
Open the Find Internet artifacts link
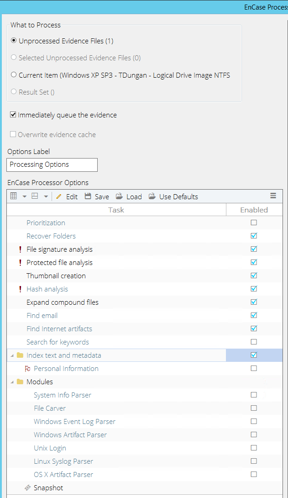tap(59, 329)
